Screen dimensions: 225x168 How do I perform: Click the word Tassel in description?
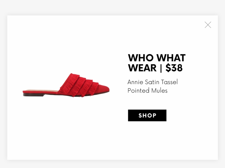tap(169, 82)
